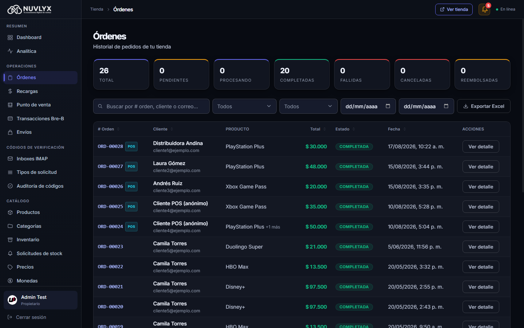The width and height of the screenshot is (524, 328).
Task: Open the second Todos filter dropdown
Action: point(309,106)
